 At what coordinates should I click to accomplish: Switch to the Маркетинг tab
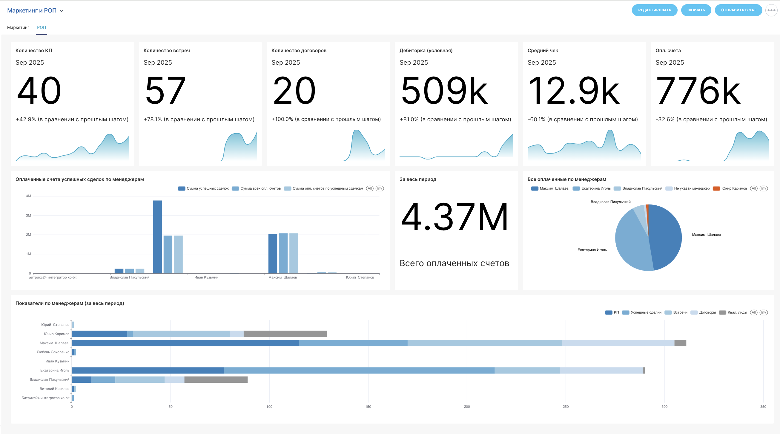coord(18,27)
